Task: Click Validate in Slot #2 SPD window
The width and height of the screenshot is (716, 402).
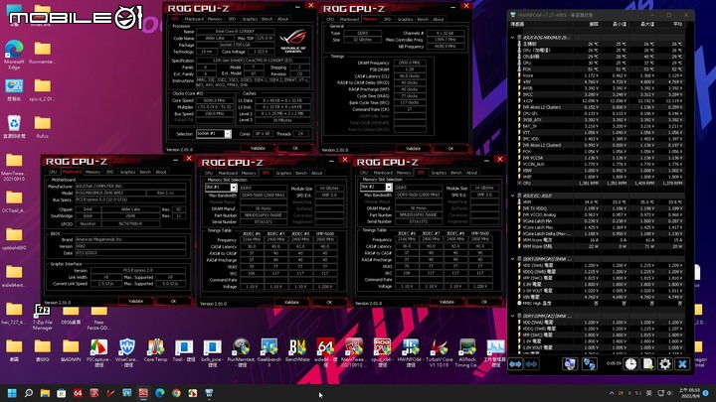Action: [447, 302]
